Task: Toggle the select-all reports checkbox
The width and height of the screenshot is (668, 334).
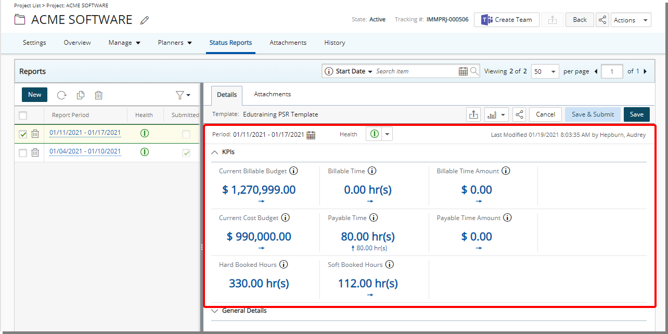Action: (23, 115)
